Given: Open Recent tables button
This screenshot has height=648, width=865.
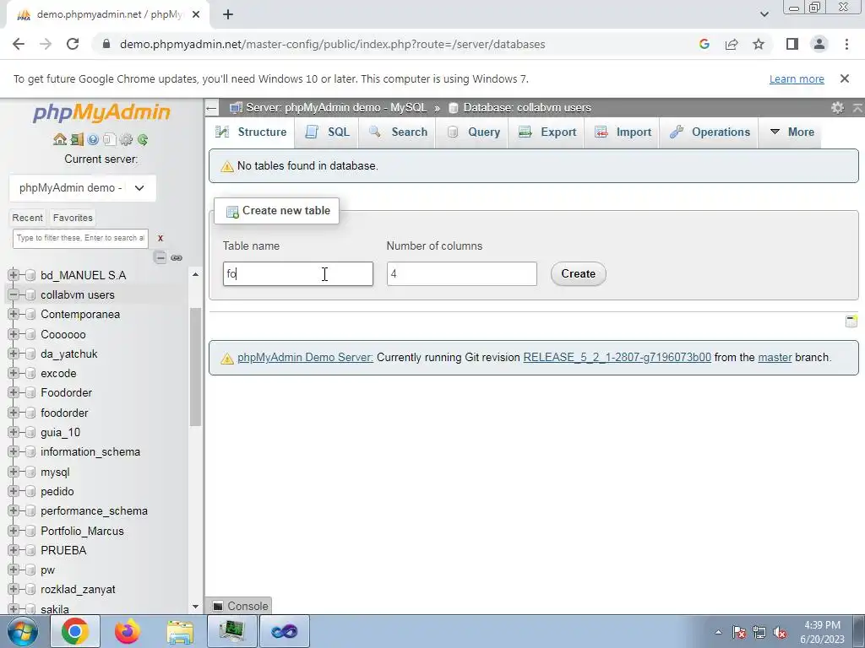Looking at the screenshot, I should click(x=28, y=218).
